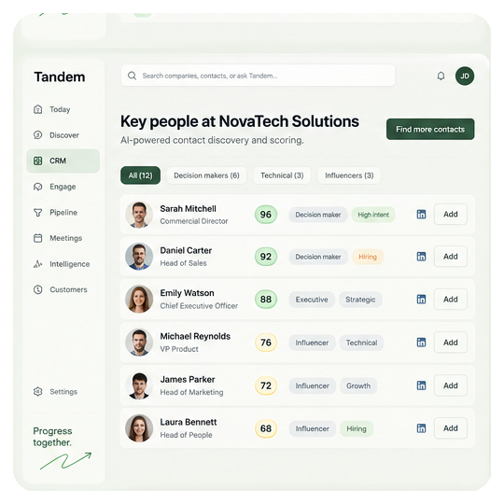Open the JD user avatar menu

coord(465,76)
